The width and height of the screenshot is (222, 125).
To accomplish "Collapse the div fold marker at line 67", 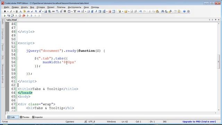I will 17,104.
